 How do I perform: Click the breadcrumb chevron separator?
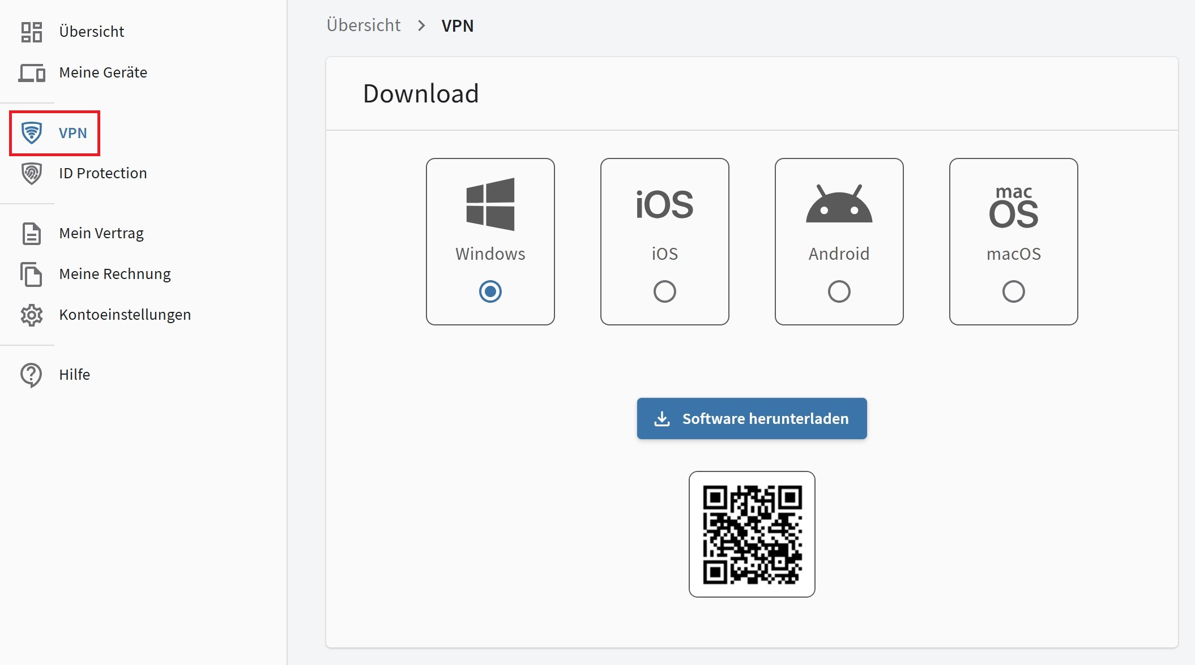(421, 25)
